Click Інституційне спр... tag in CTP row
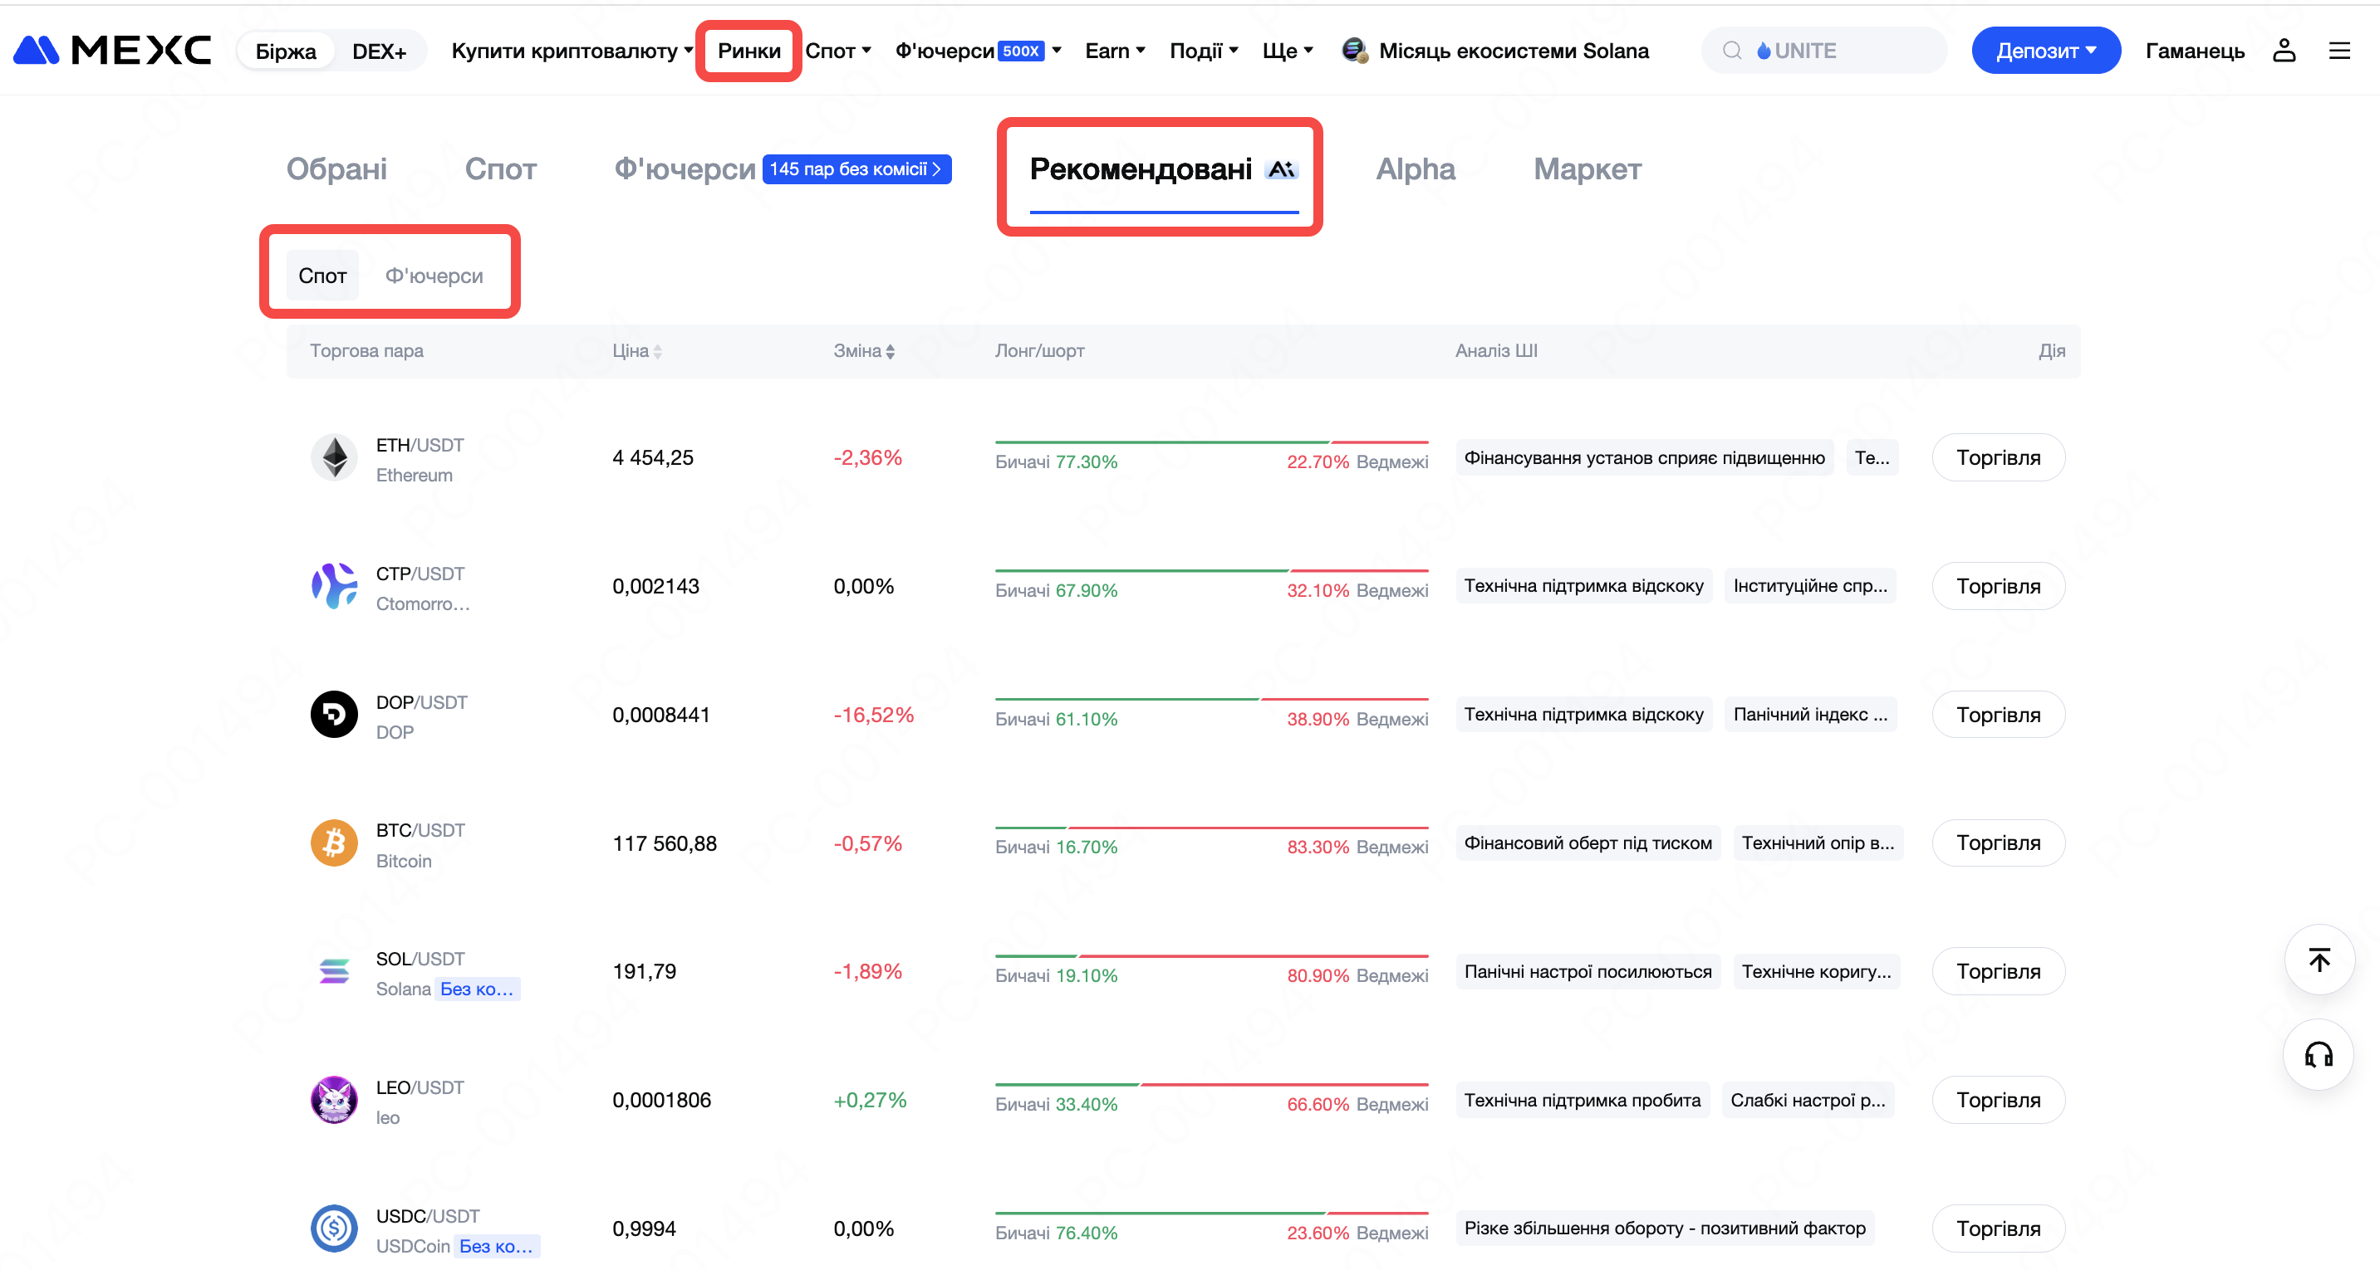 coord(1809,586)
